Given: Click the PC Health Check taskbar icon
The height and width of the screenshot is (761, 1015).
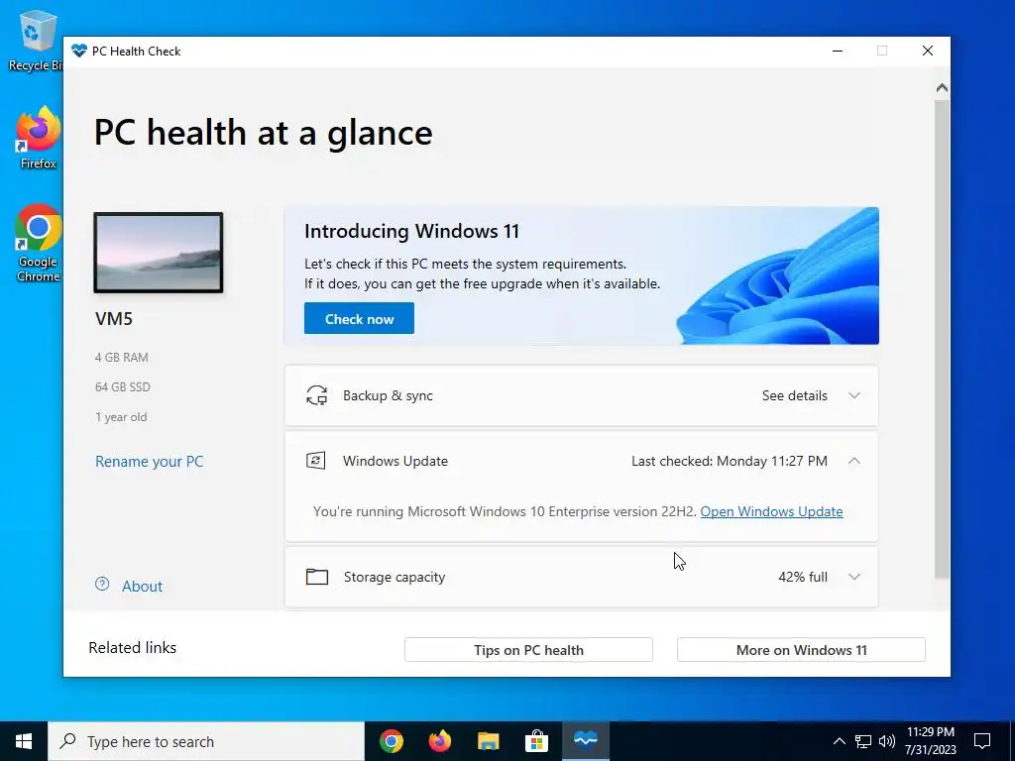Looking at the screenshot, I should pos(585,741).
